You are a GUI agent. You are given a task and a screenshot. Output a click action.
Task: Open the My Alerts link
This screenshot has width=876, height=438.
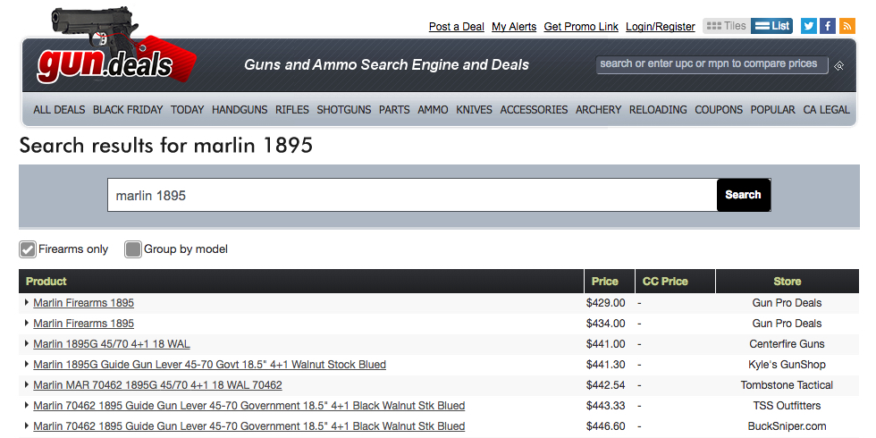[x=514, y=26]
